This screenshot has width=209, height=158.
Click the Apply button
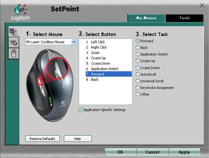pos(184,152)
